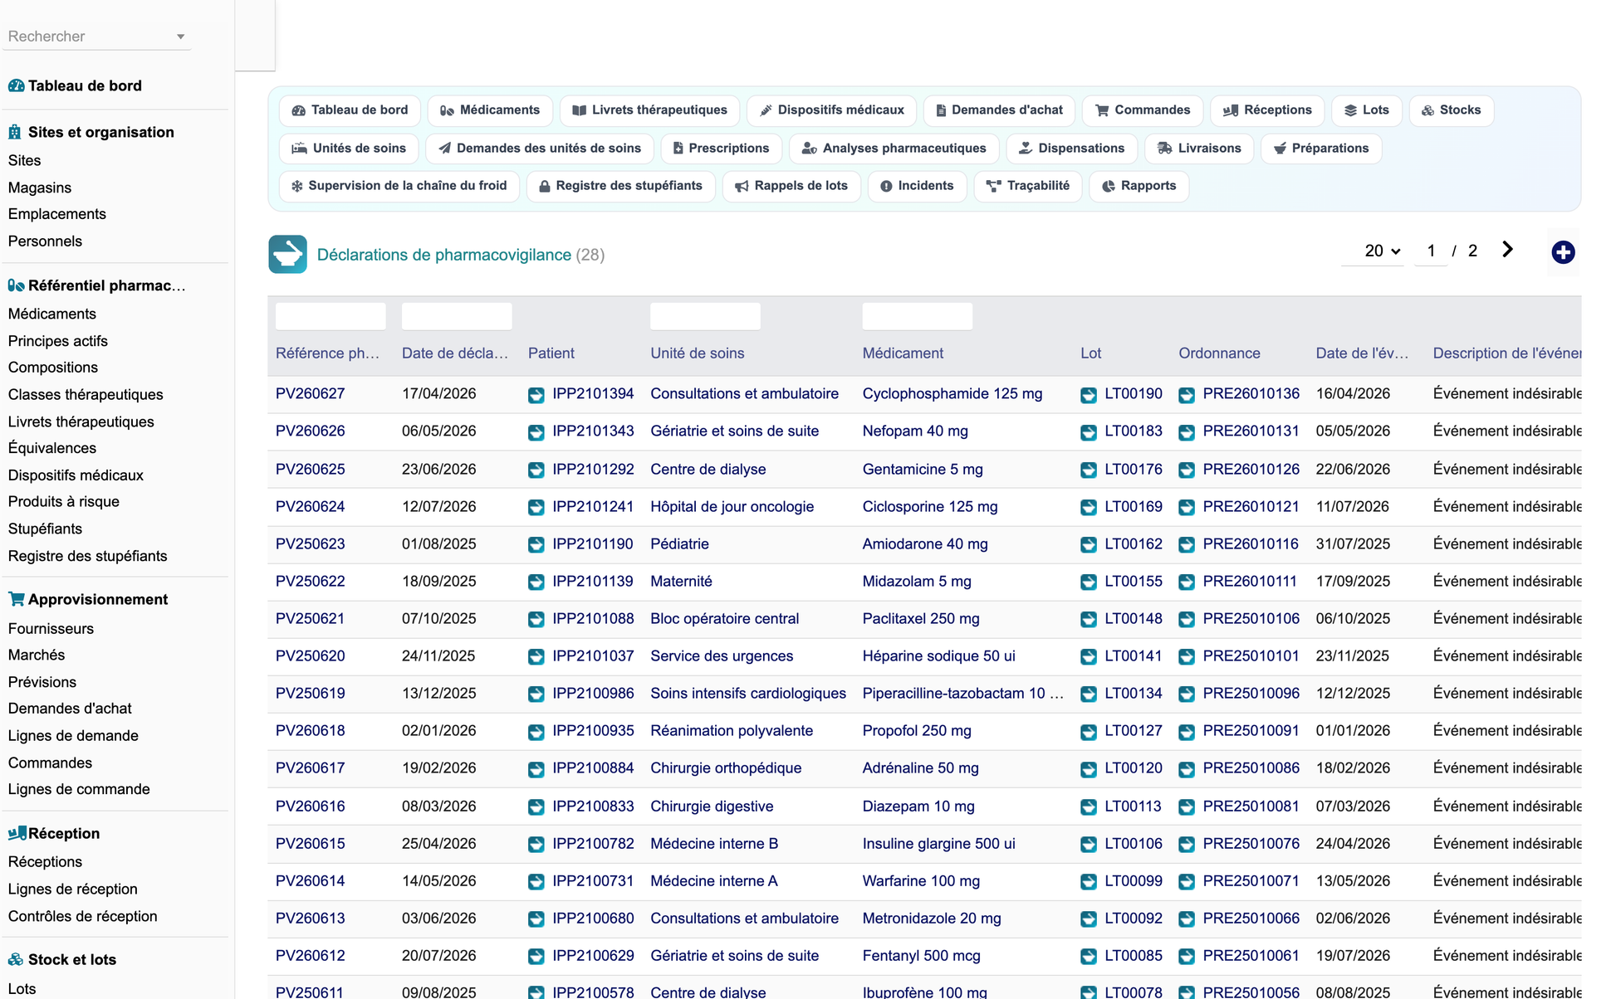Open the Incidents tab
The width and height of the screenshot is (1616, 999).
(917, 186)
